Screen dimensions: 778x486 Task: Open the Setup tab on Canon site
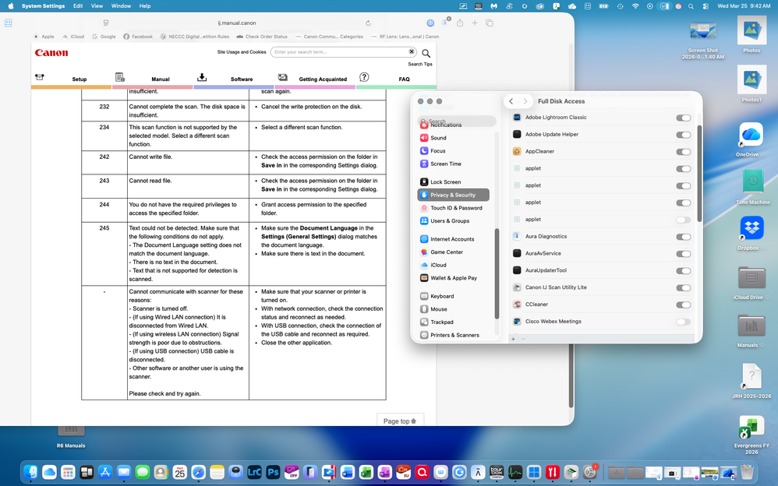coord(71,79)
